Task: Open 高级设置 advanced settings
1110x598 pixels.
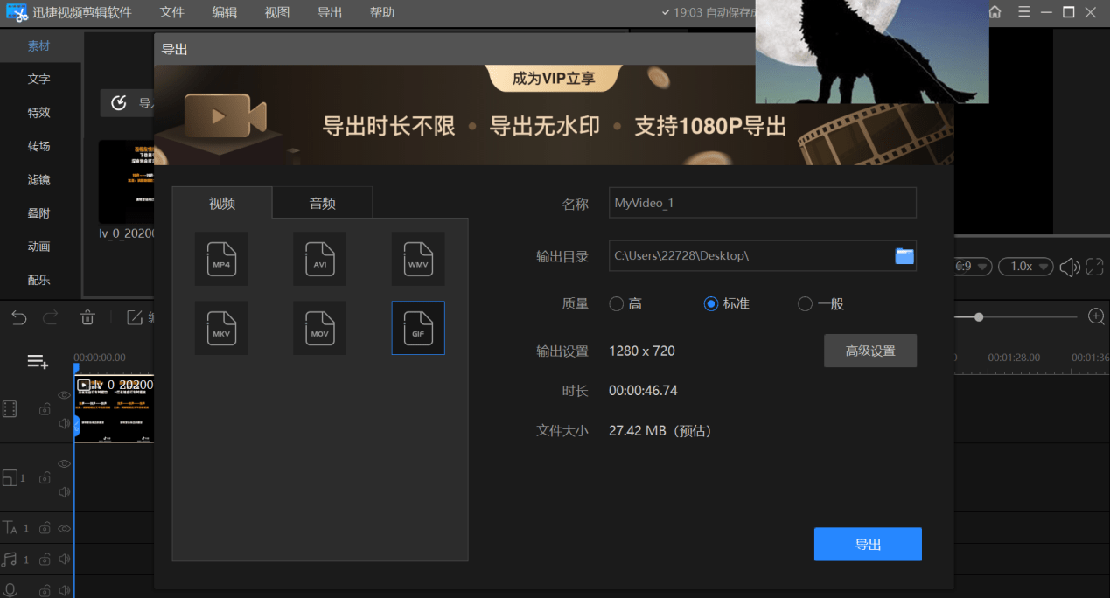Action: click(x=869, y=351)
